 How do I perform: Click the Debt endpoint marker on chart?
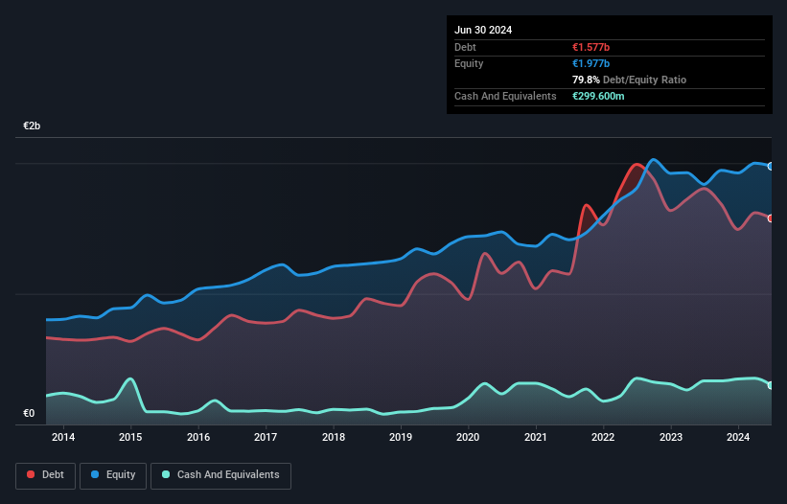[771, 218]
